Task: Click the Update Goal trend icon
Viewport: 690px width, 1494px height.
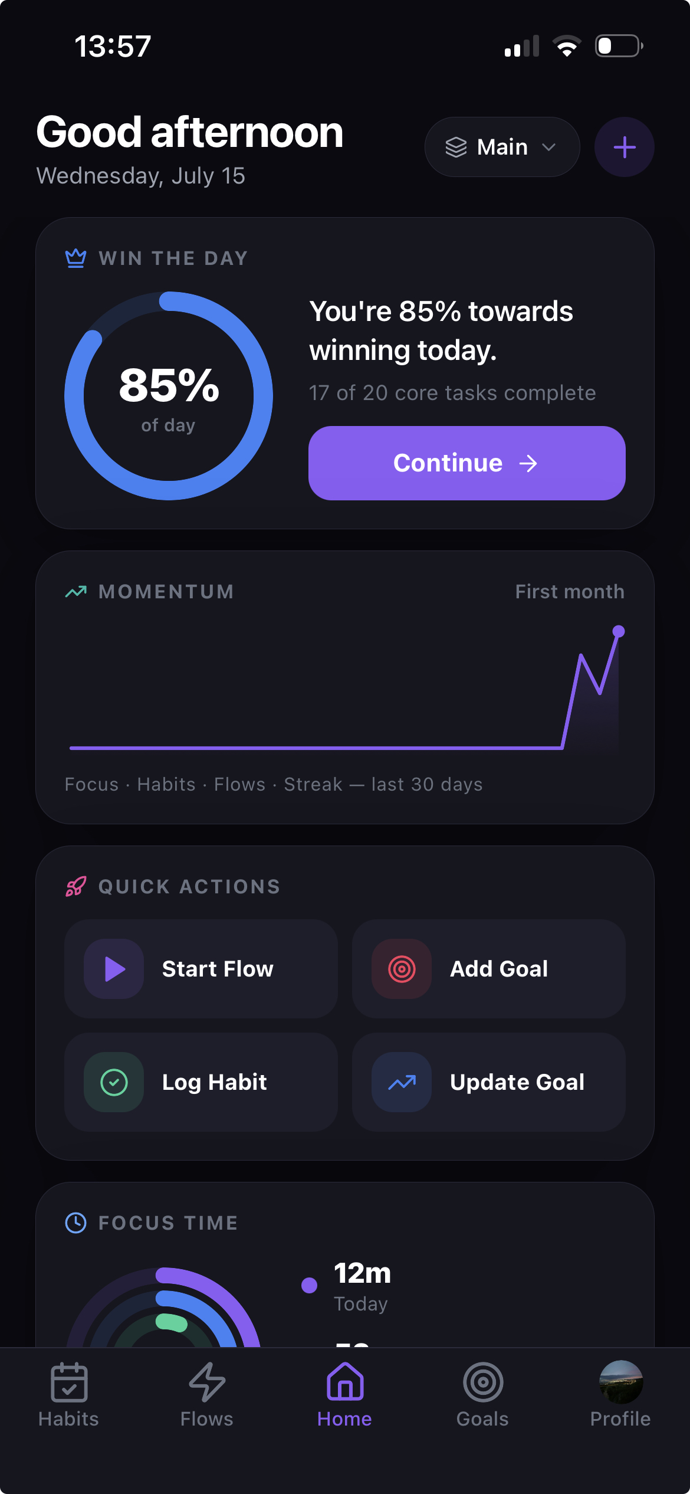Action: (402, 1082)
